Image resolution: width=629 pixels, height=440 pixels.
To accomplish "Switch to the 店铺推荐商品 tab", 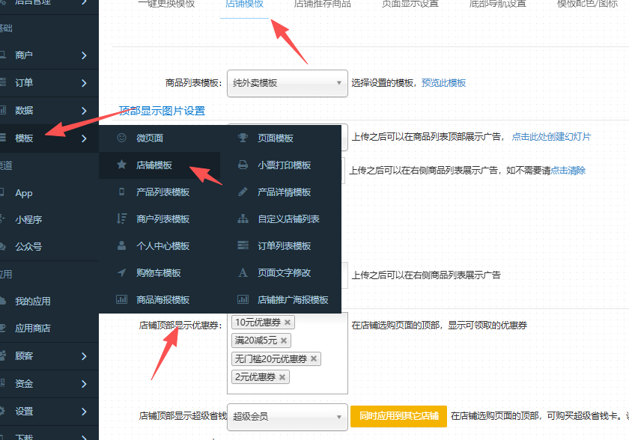I will pyautogui.click(x=322, y=4).
